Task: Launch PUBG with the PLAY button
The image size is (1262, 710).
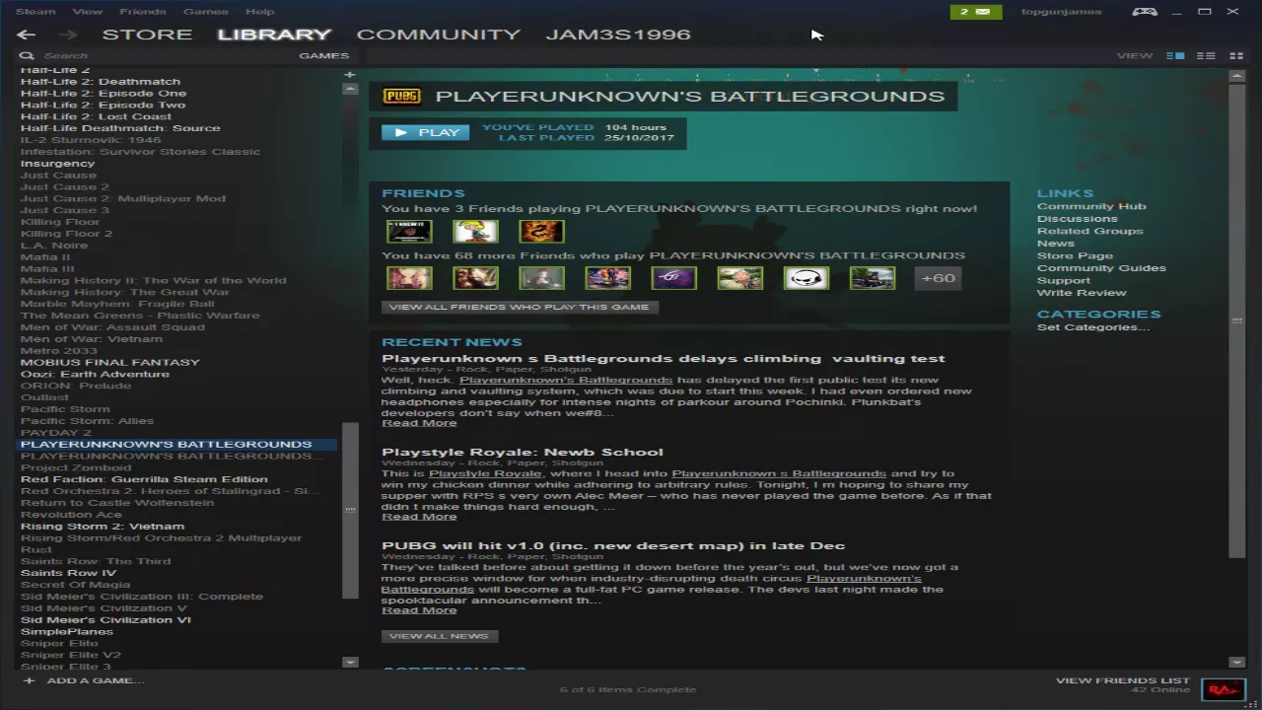Action: pyautogui.click(x=426, y=132)
